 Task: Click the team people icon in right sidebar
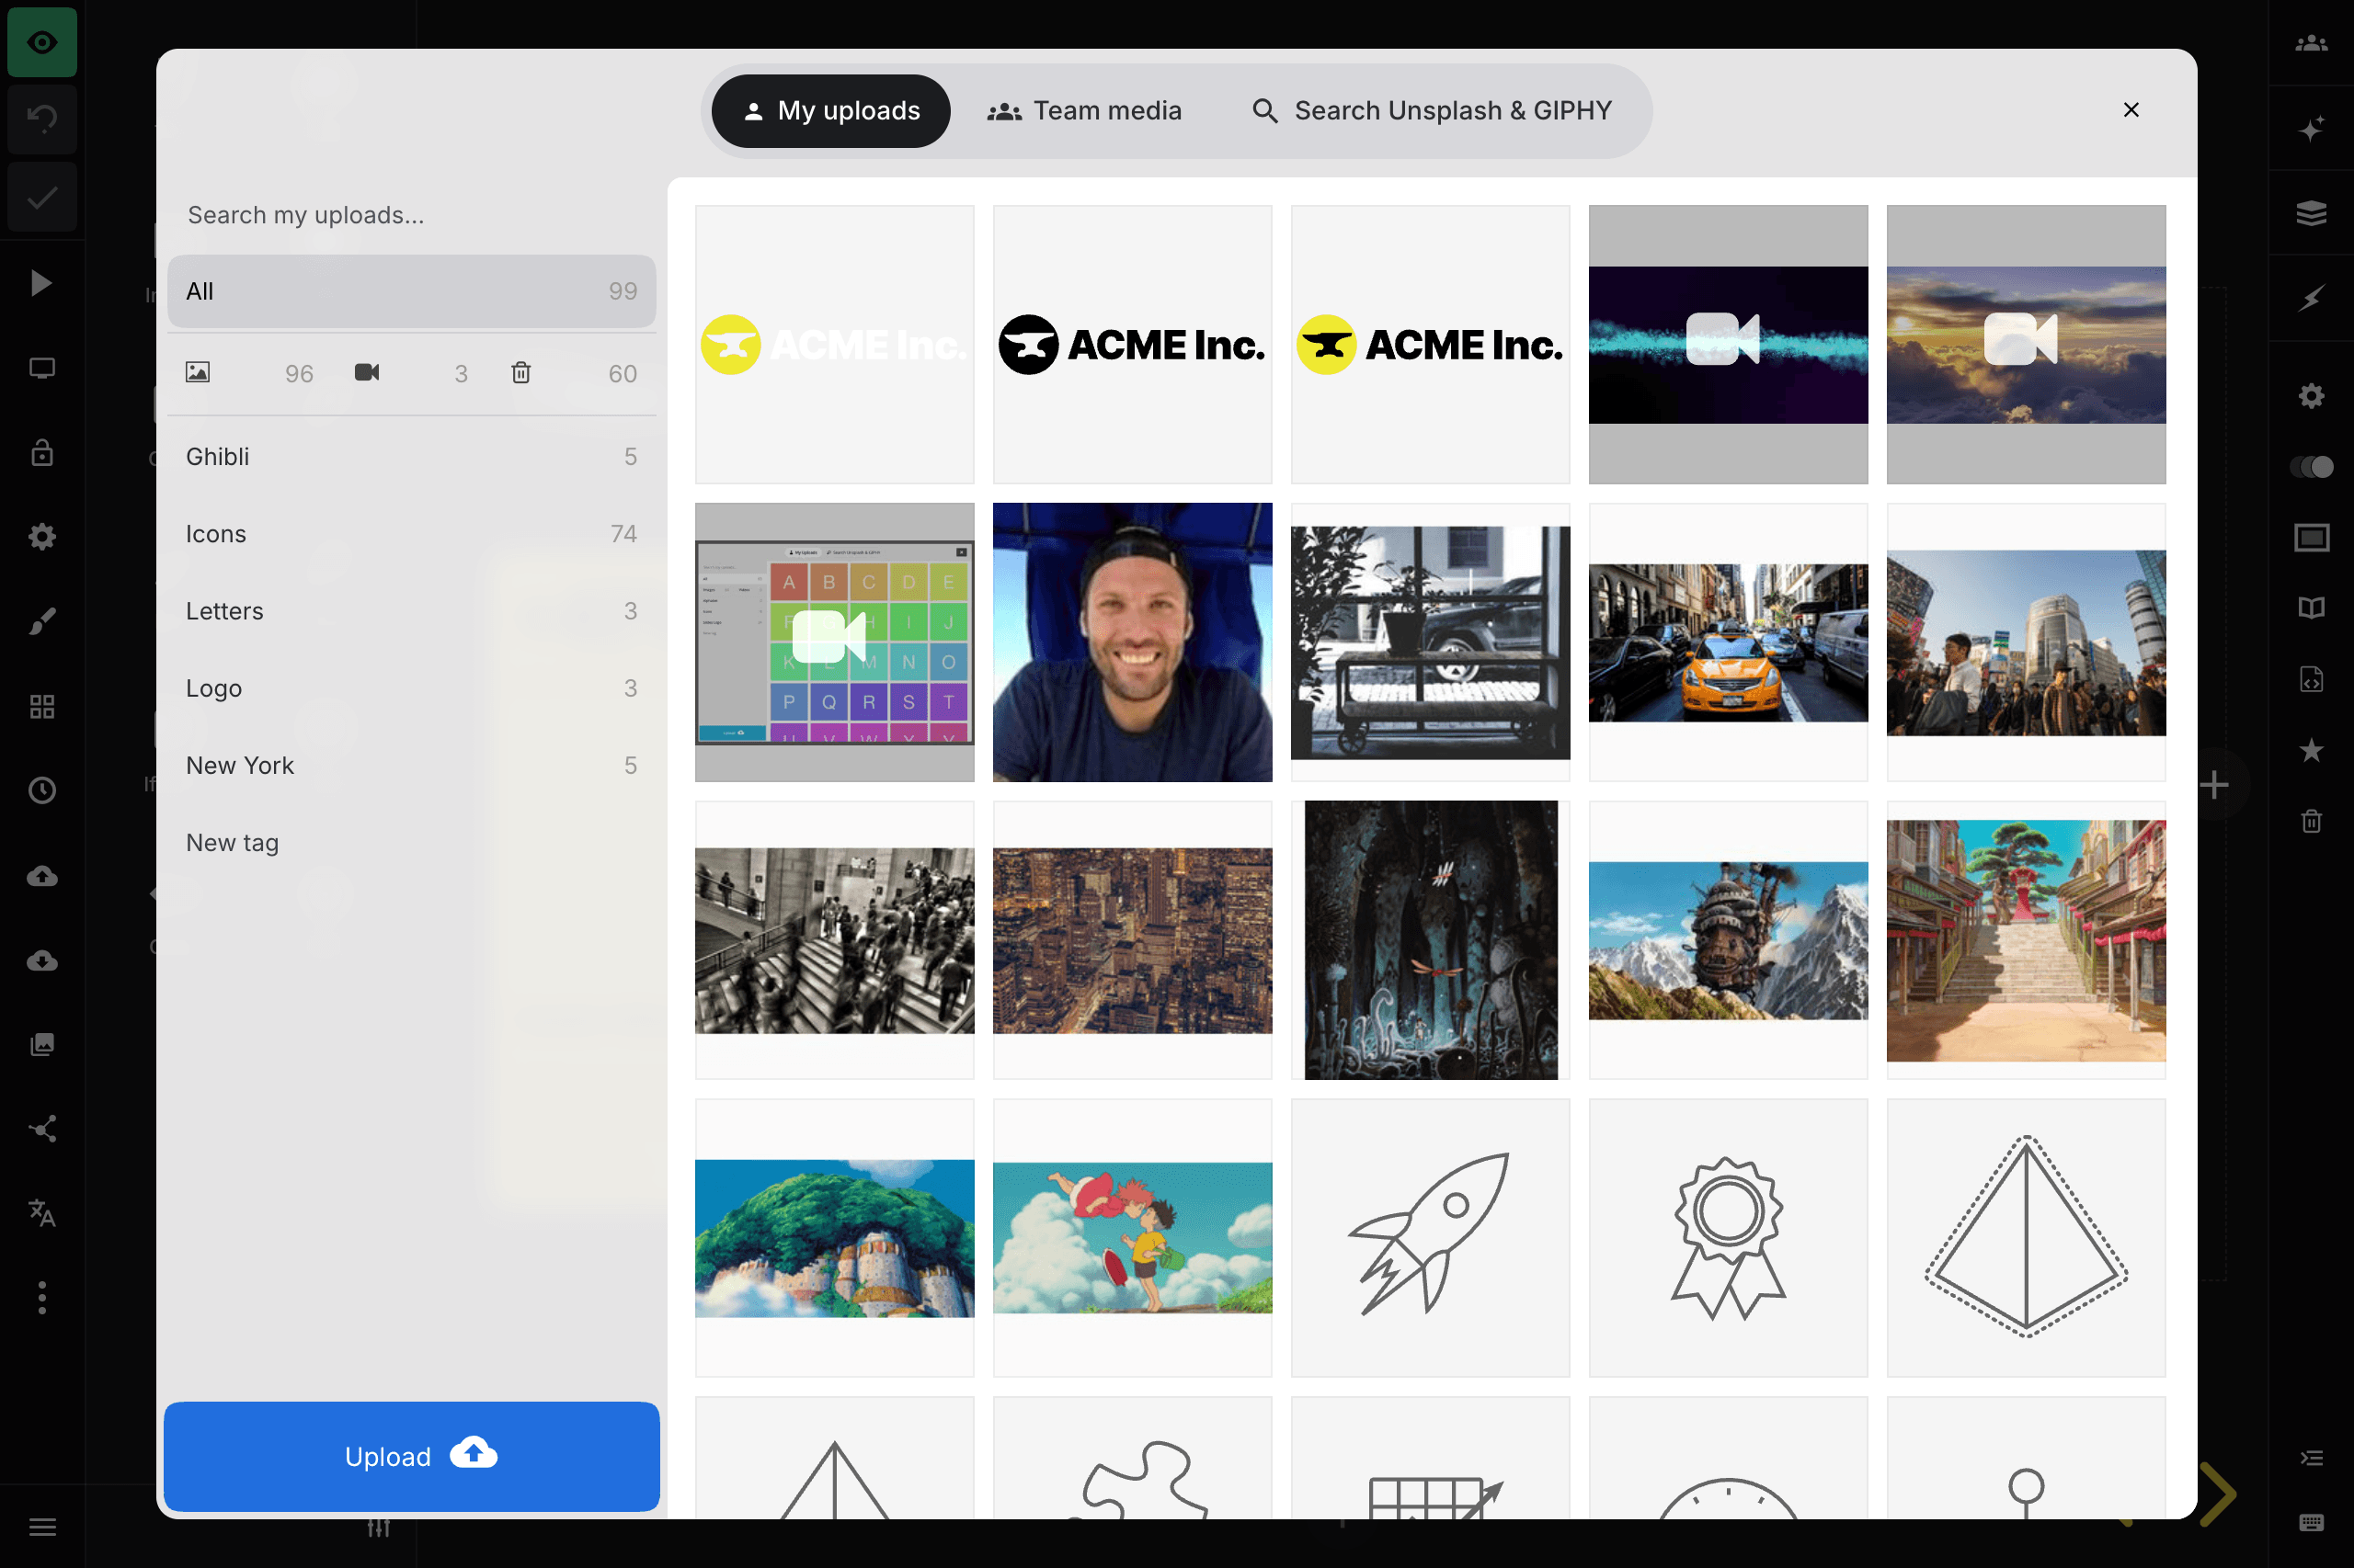(2311, 43)
